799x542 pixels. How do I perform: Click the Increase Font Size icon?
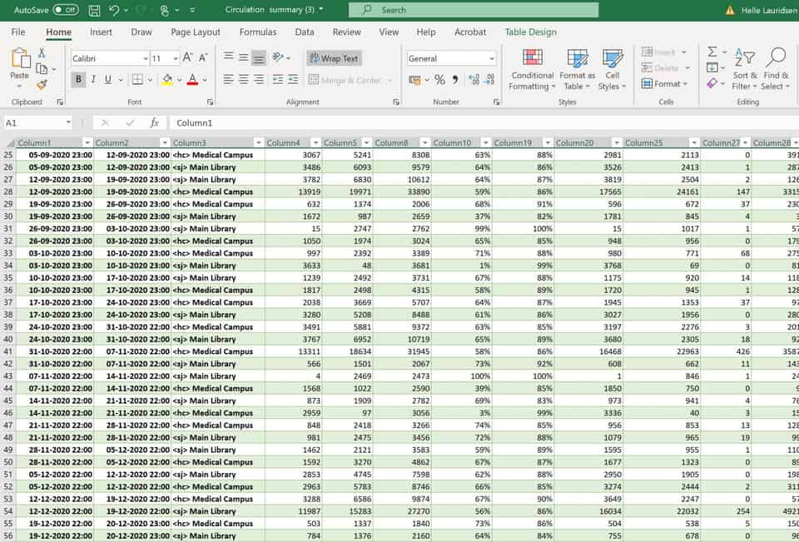188,58
